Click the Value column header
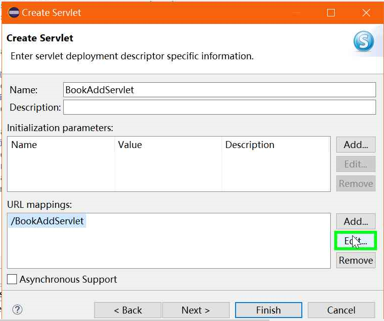This screenshot has height=321, width=384. click(x=130, y=145)
